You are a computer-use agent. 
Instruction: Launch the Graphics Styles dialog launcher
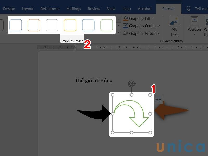pyautogui.click(x=161, y=41)
